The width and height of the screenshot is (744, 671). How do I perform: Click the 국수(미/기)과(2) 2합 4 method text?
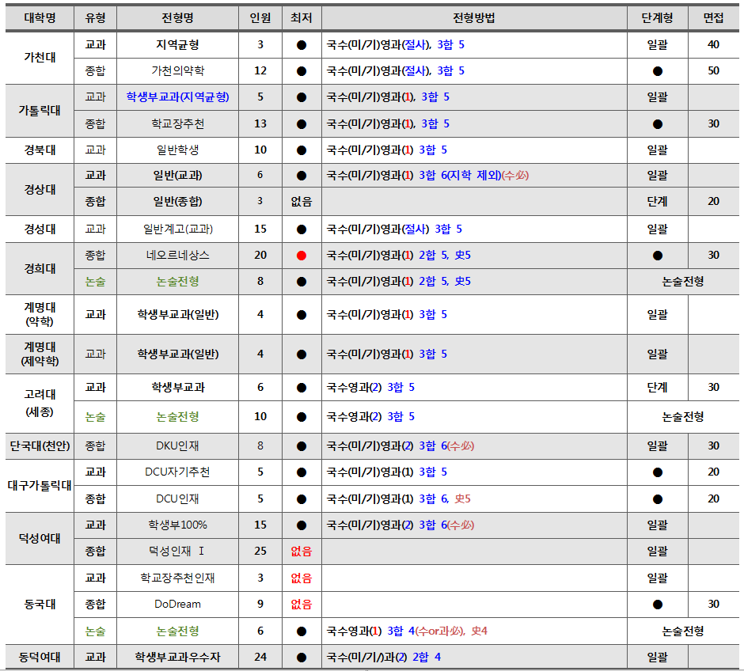384,658
